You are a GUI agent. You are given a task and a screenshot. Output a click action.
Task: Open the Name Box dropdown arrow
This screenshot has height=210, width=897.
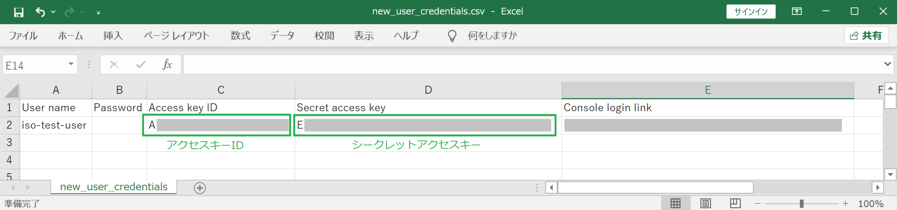[71, 64]
